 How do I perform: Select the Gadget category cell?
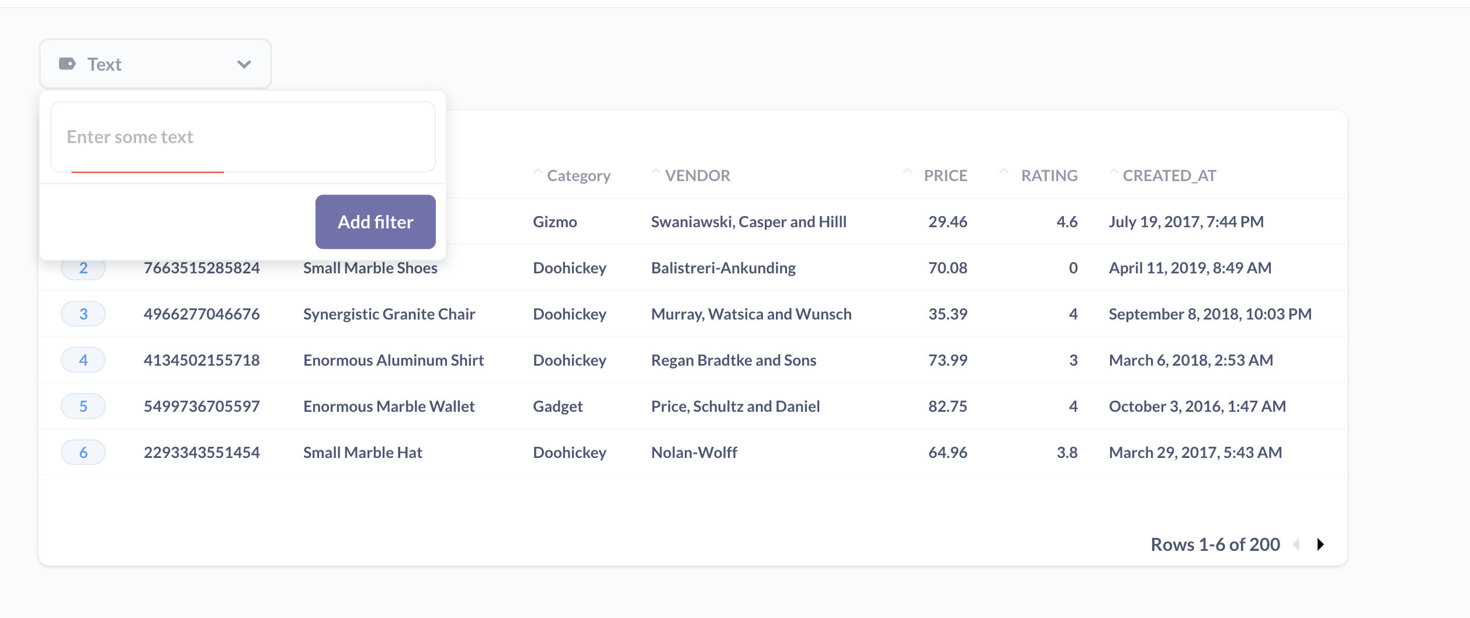(557, 405)
